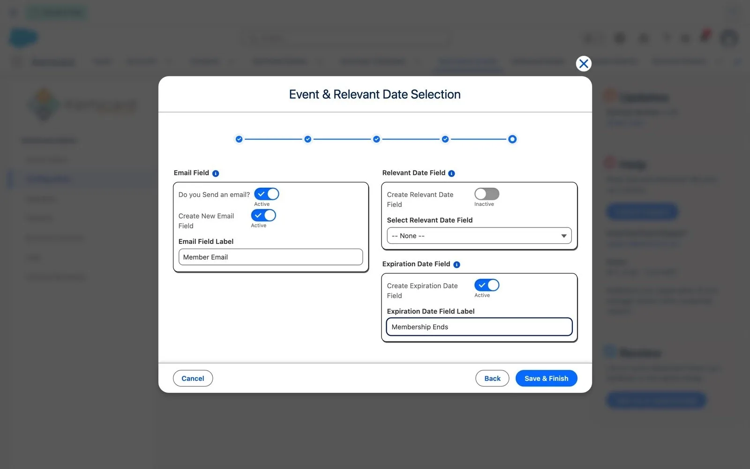Image resolution: width=750 pixels, height=469 pixels.
Task: Click the info icon beside Relevant Date Field
Action: click(451, 174)
